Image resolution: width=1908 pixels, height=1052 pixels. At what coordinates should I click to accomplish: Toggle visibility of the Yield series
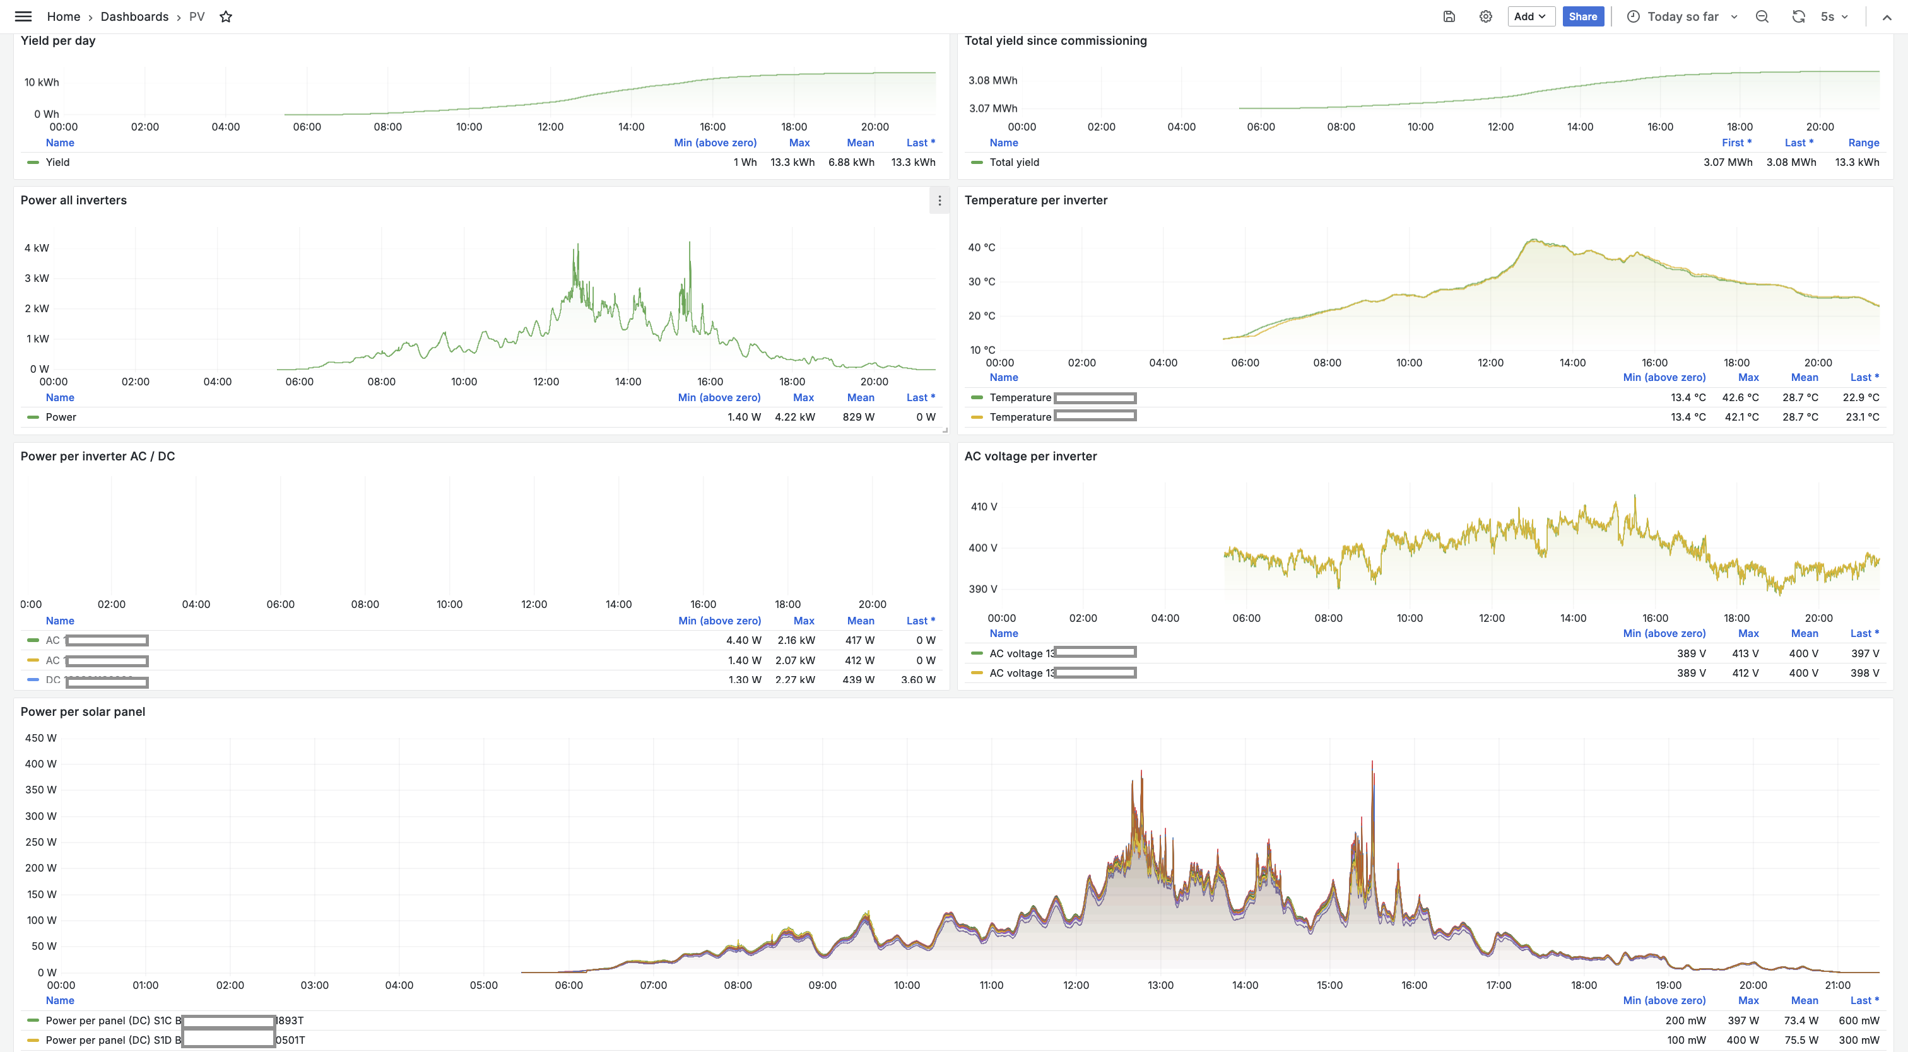coord(57,162)
